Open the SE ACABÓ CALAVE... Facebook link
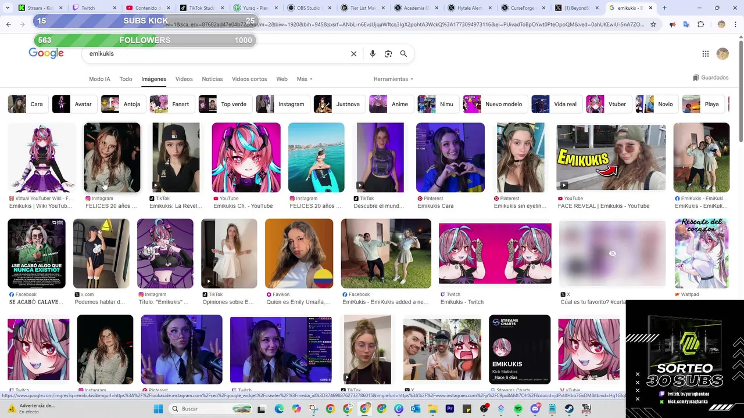Image resolution: width=744 pixels, height=418 pixels. (x=36, y=302)
